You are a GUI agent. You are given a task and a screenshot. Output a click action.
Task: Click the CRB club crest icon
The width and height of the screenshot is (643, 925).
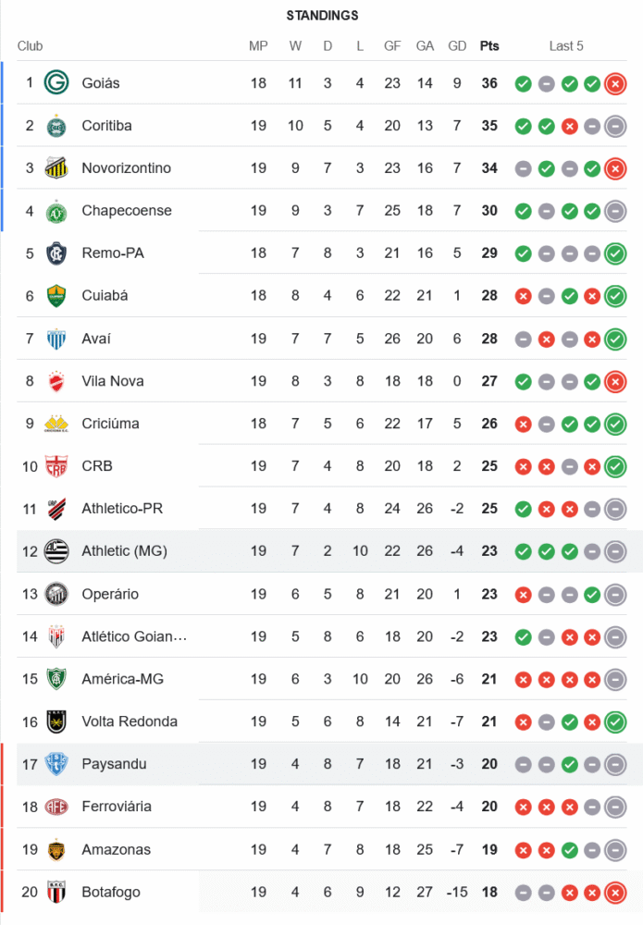click(x=56, y=466)
